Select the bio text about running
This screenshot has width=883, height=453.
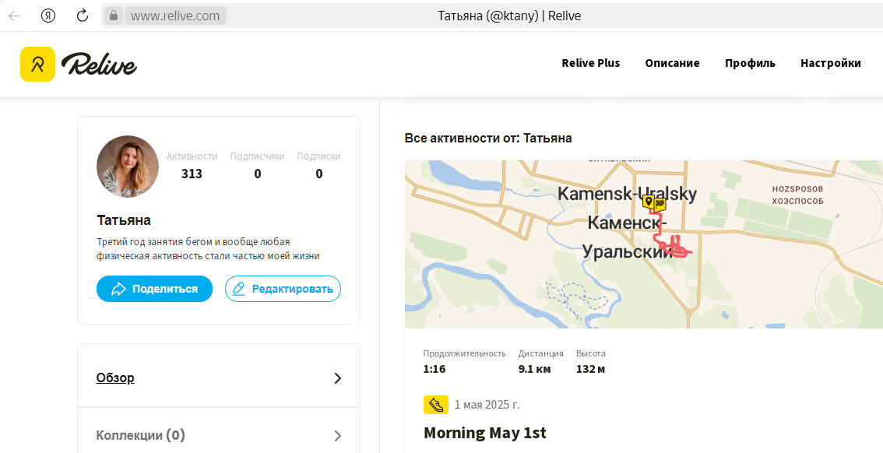click(x=209, y=249)
